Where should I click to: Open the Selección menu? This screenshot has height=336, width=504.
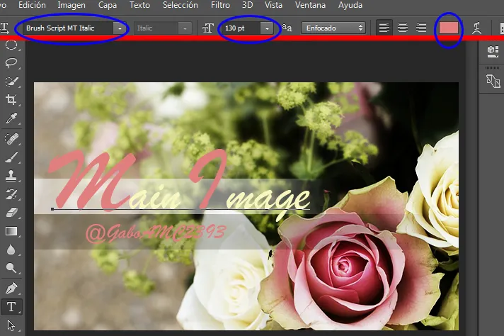click(x=180, y=5)
